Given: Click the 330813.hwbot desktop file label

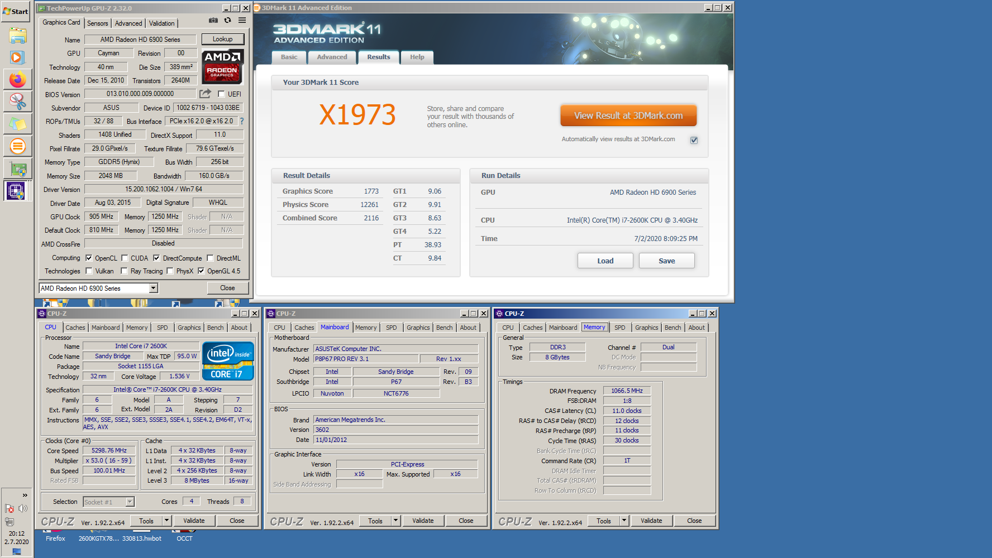Looking at the screenshot, I should pos(142,538).
